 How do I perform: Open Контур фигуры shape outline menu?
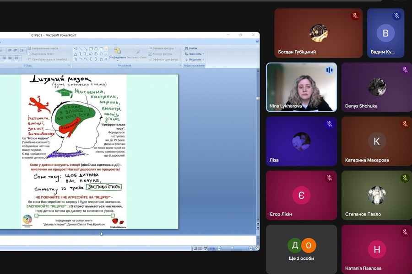[163, 54]
